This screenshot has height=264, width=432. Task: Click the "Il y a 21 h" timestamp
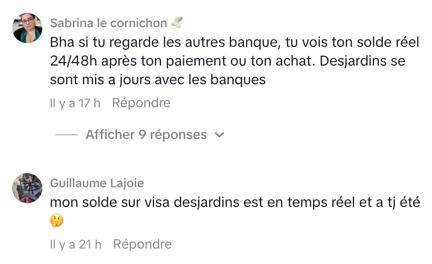(x=76, y=244)
